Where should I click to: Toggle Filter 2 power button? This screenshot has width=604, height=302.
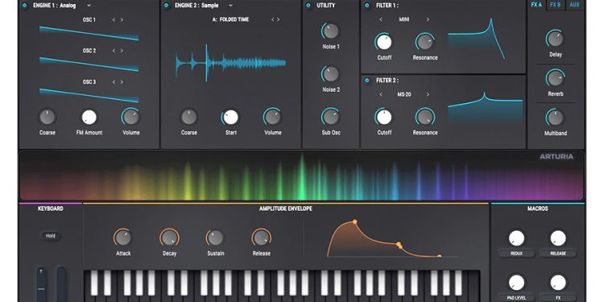pyautogui.click(x=366, y=81)
